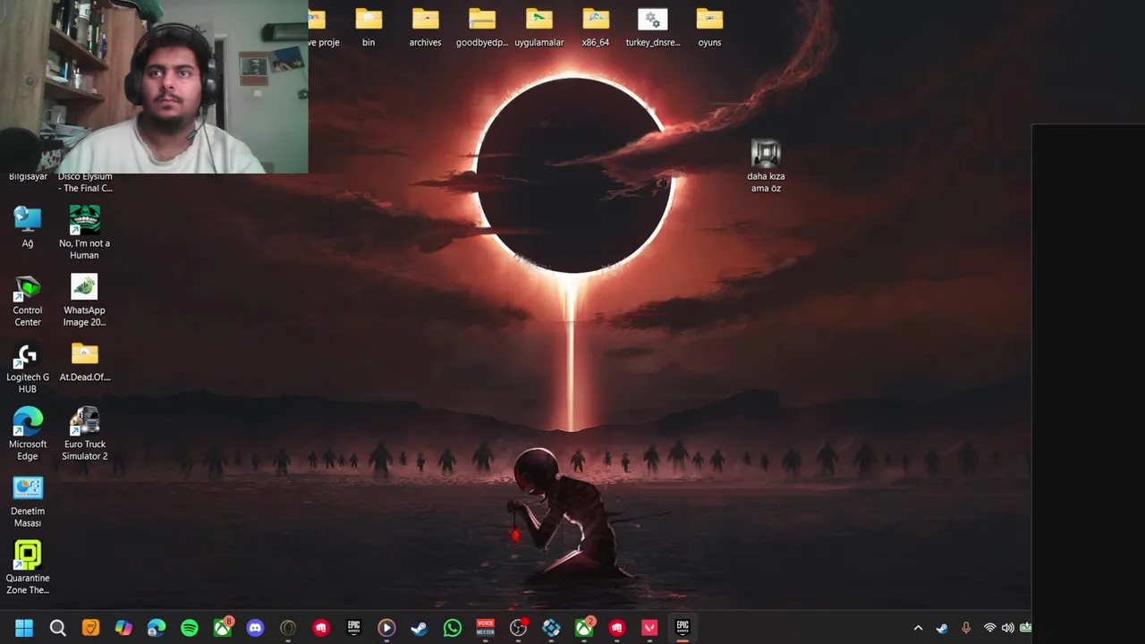Image resolution: width=1145 pixels, height=644 pixels.
Task: Open taskbar Search
Action: point(57,628)
